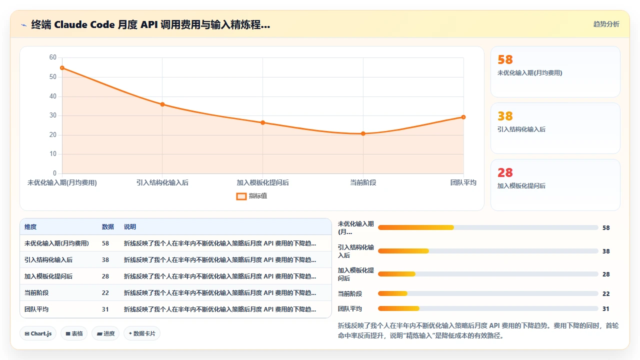640x360 pixels.
Task: Click the chart data point above 引入结构化输入后
Action: pyautogui.click(x=162, y=104)
